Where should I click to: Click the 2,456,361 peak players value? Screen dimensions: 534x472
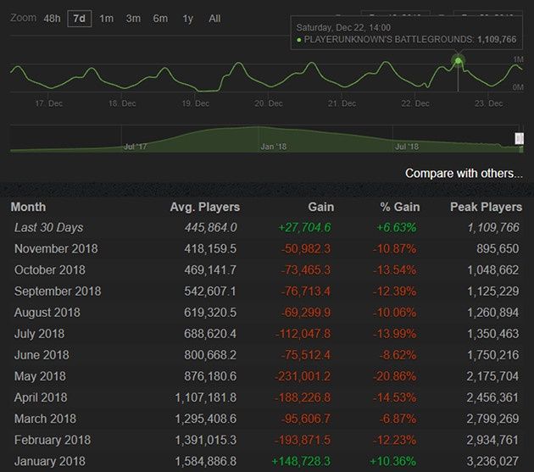point(492,397)
